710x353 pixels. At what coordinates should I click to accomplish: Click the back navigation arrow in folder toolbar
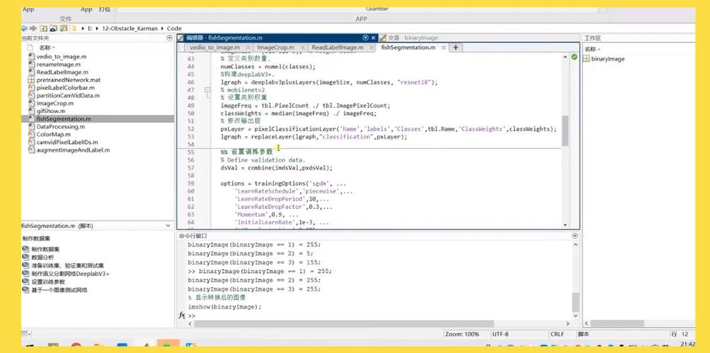click(x=25, y=28)
